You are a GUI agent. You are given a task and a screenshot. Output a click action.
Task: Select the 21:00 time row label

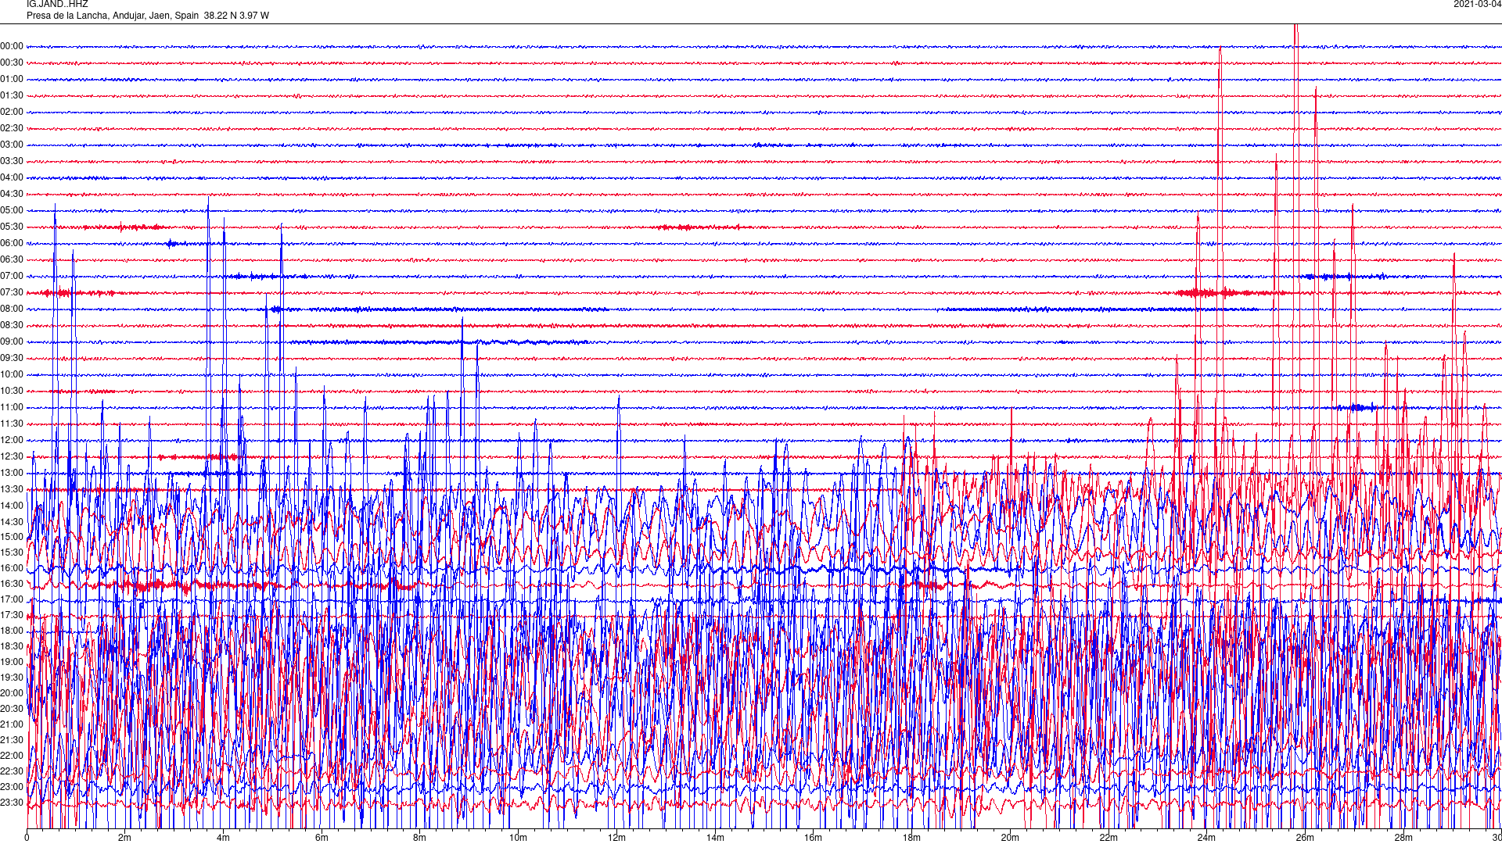[x=12, y=725]
